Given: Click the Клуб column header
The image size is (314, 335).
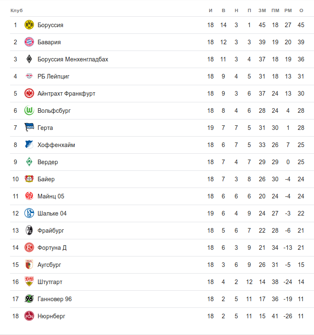Looking at the screenshot, I should pyautogui.click(x=17, y=10).
